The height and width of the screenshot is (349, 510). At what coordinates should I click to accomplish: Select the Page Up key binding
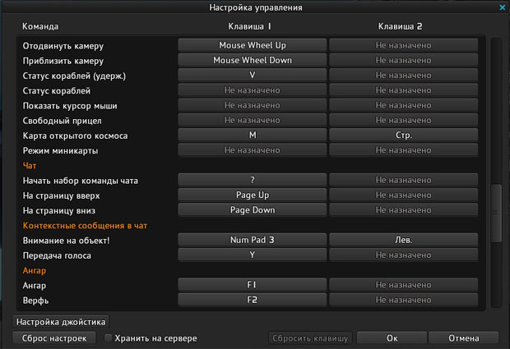tap(253, 195)
